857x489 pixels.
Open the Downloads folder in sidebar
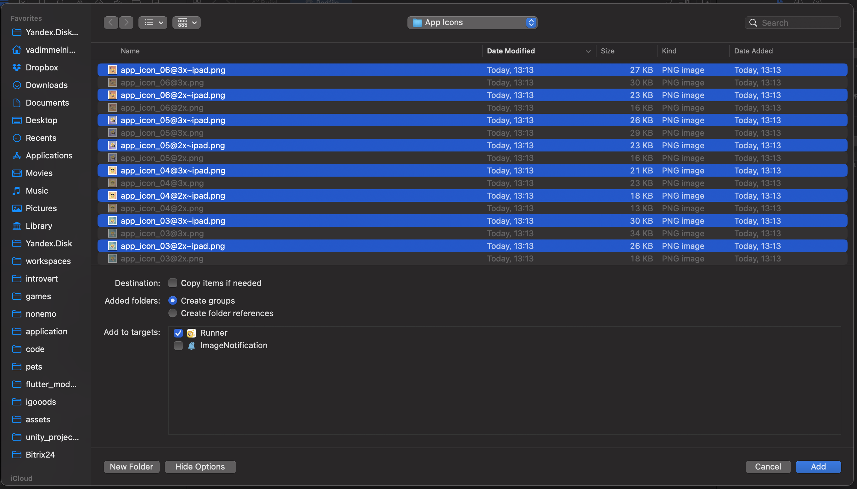(46, 85)
